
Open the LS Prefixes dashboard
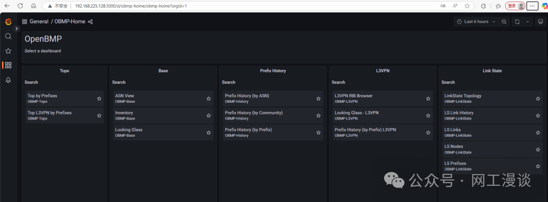(492, 166)
